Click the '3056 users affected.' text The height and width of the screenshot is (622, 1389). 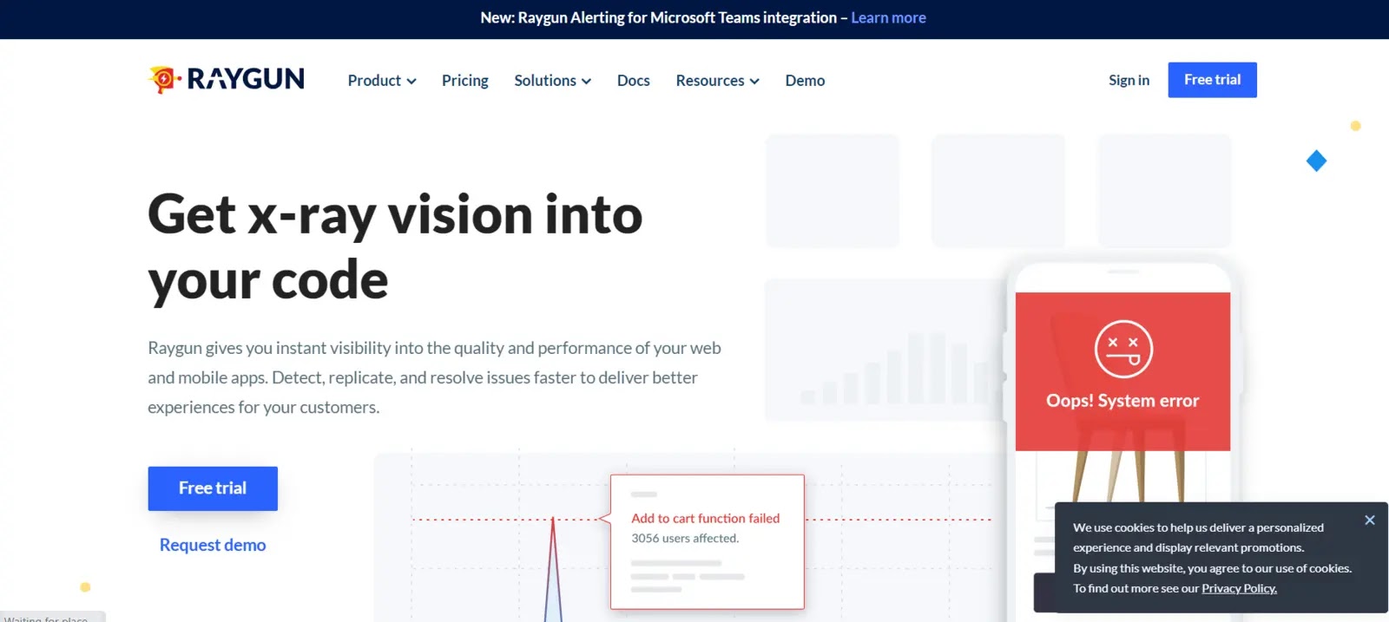point(685,539)
